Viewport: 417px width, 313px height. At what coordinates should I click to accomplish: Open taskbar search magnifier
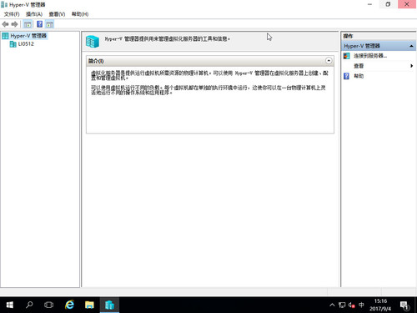click(x=29, y=305)
